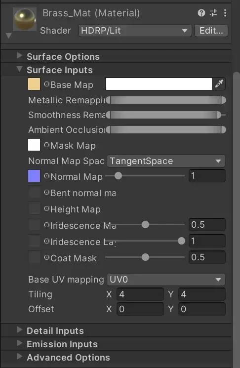Select the Brass_Mat material preview sphere
The height and width of the screenshot is (368, 240).
25,19
